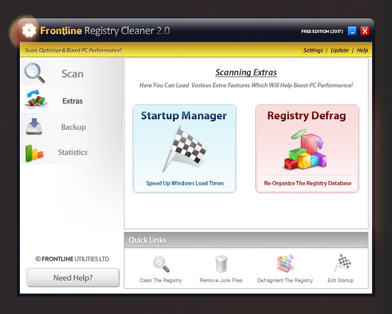This screenshot has width=392, height=314.
Task: Click the Scan magnifying glass icon
Action: [34, 73]
